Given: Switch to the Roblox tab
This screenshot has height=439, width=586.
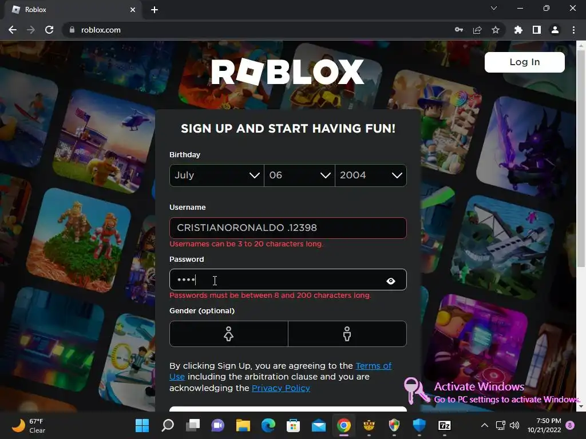Looking at the screenshot, I should click(x=73, y=10).
